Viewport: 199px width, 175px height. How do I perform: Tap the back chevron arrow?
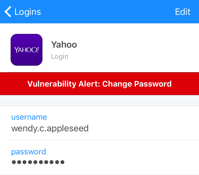pyautogui.click(x=8, y=12)
